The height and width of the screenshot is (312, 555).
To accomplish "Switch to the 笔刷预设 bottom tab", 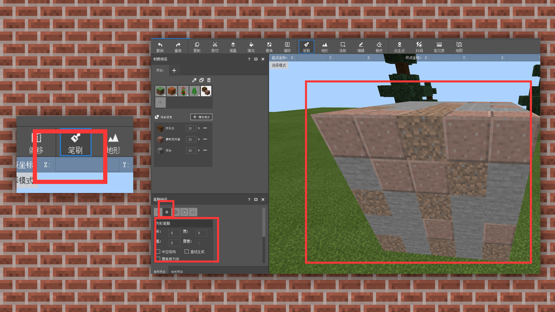I will [160, 272].
